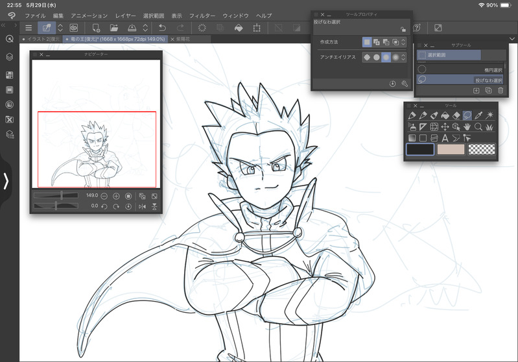The width and height of the screenshot is (518, 362).
Task: Pick the beige sub color swatch
Action: click(451, 149)
